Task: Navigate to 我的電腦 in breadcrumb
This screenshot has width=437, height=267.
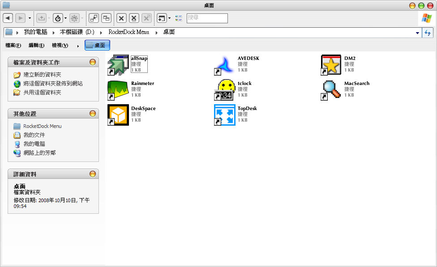Action: coord(35,32)
